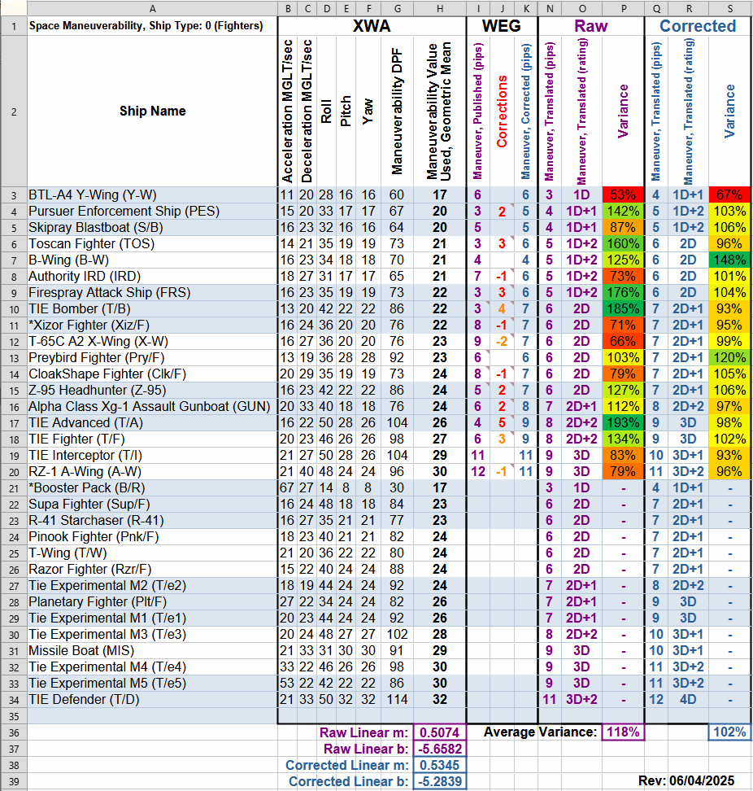Select cell 'Authority IRD (IRD)'
Screen dimensions: 753x791
click(x=152, y=277)
